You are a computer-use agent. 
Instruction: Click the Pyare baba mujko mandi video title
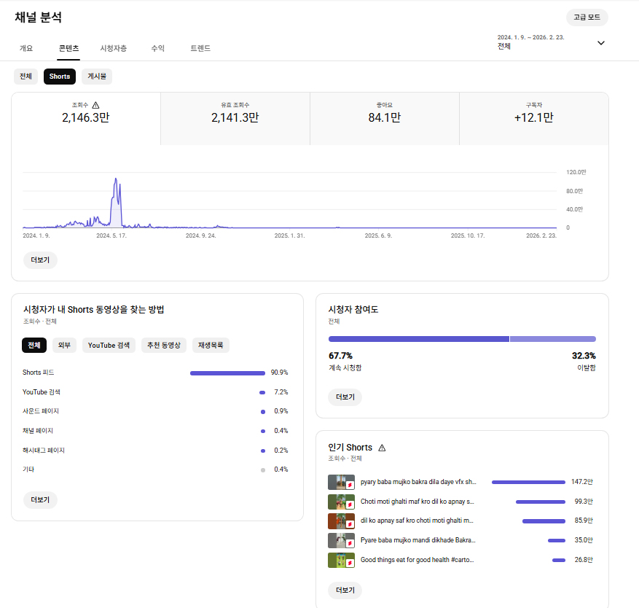pyautogui.click(x=417, y=540)
